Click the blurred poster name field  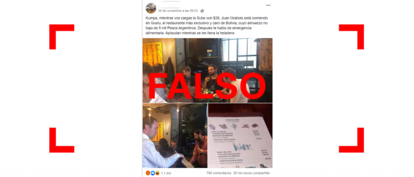(171, 6)
